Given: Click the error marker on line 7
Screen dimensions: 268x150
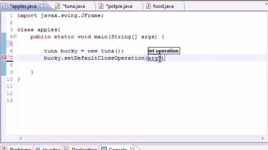Looking at the screenshot, I should pos(4,57).
